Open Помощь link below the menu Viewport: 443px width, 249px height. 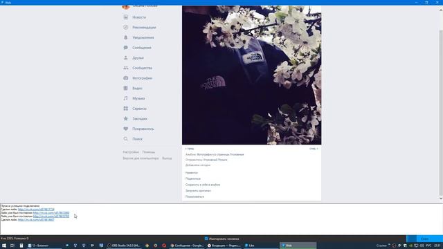tap(149, 152)
